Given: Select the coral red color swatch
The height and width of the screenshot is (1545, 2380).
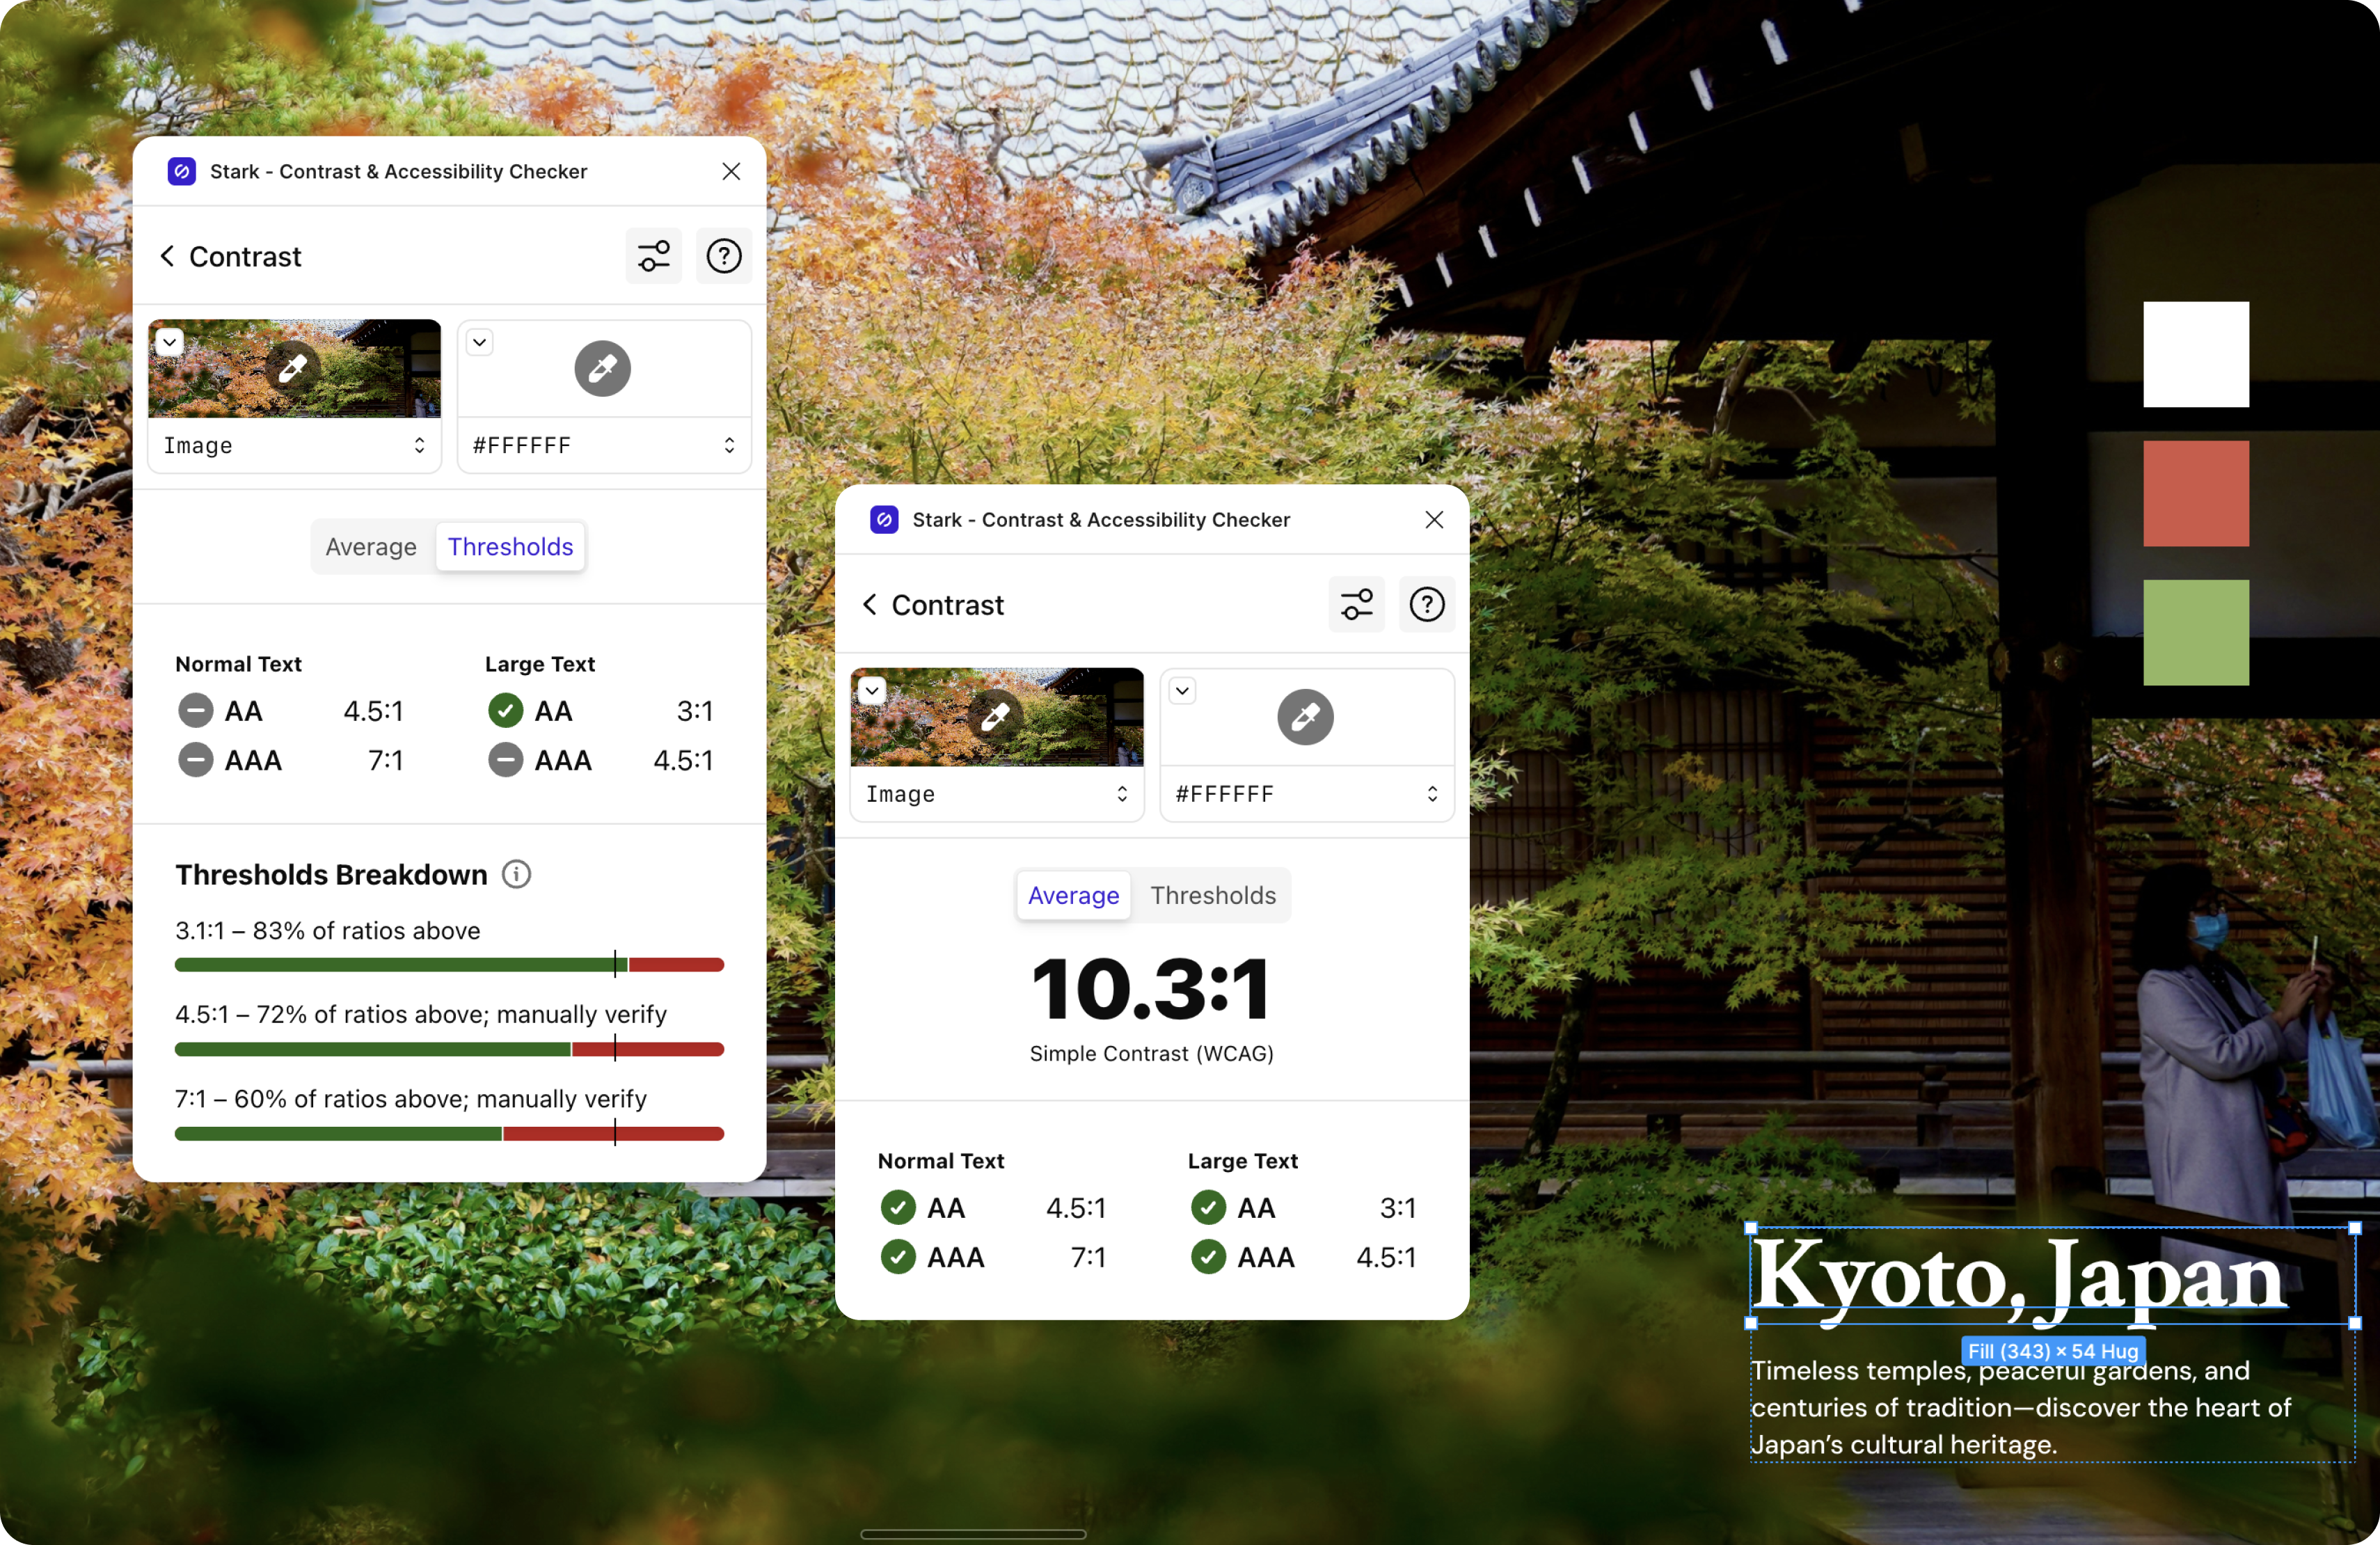Looking at the screenshot, I should pos(2196,493).
